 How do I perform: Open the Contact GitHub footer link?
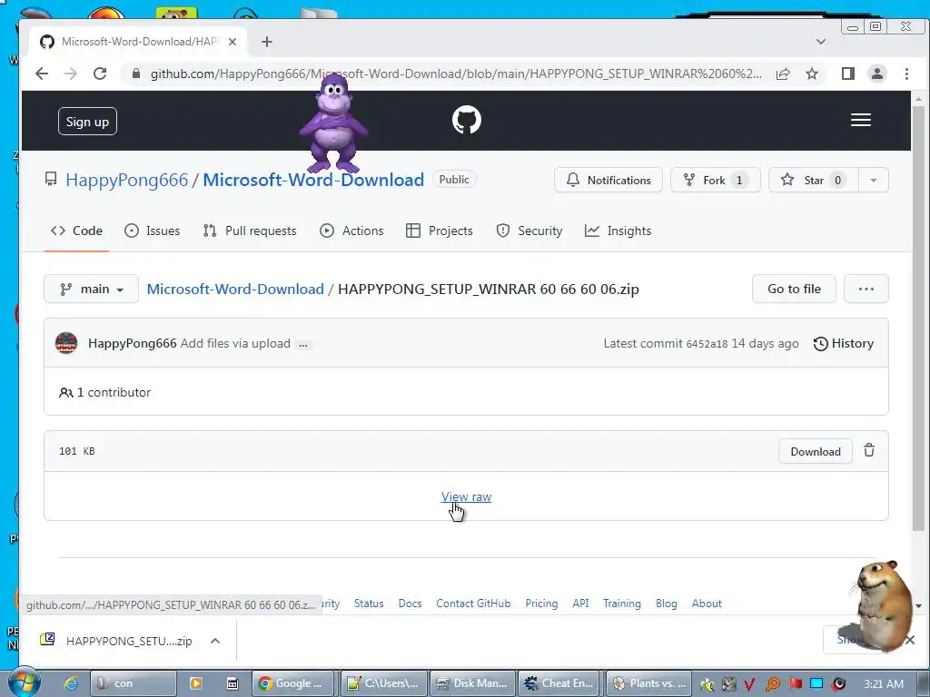coord(473,604)
